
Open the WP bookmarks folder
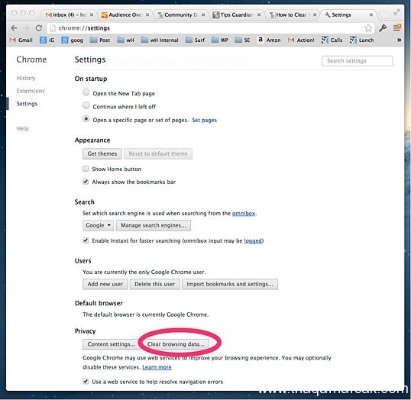pos(220,40)
